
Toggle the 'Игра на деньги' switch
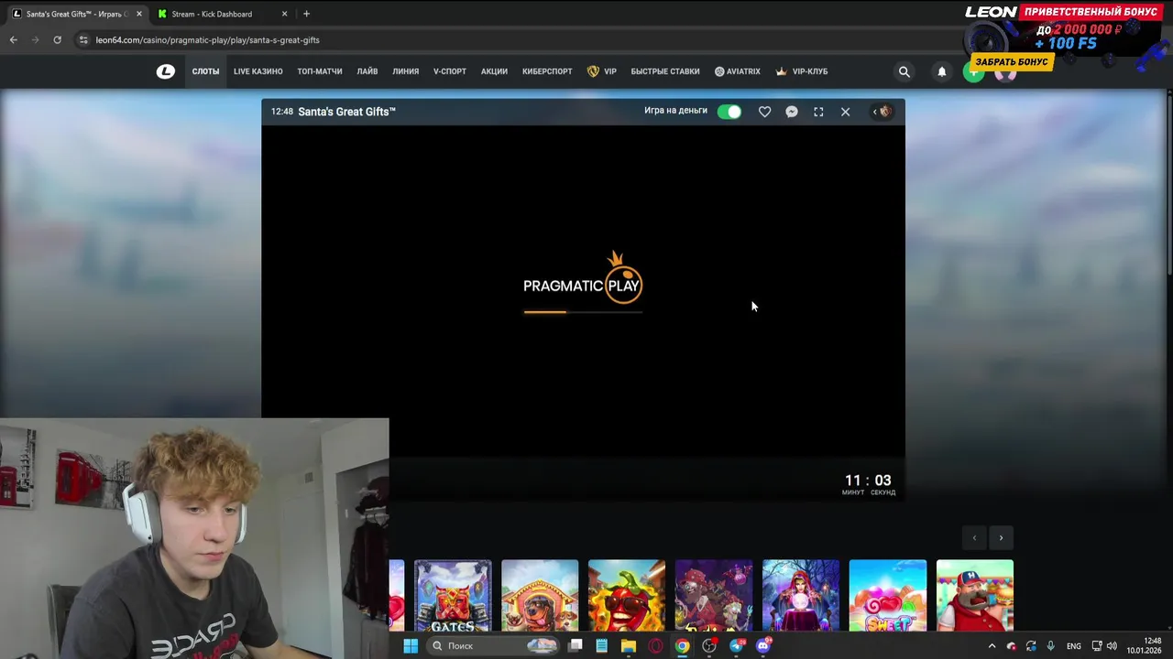(729, 112)
